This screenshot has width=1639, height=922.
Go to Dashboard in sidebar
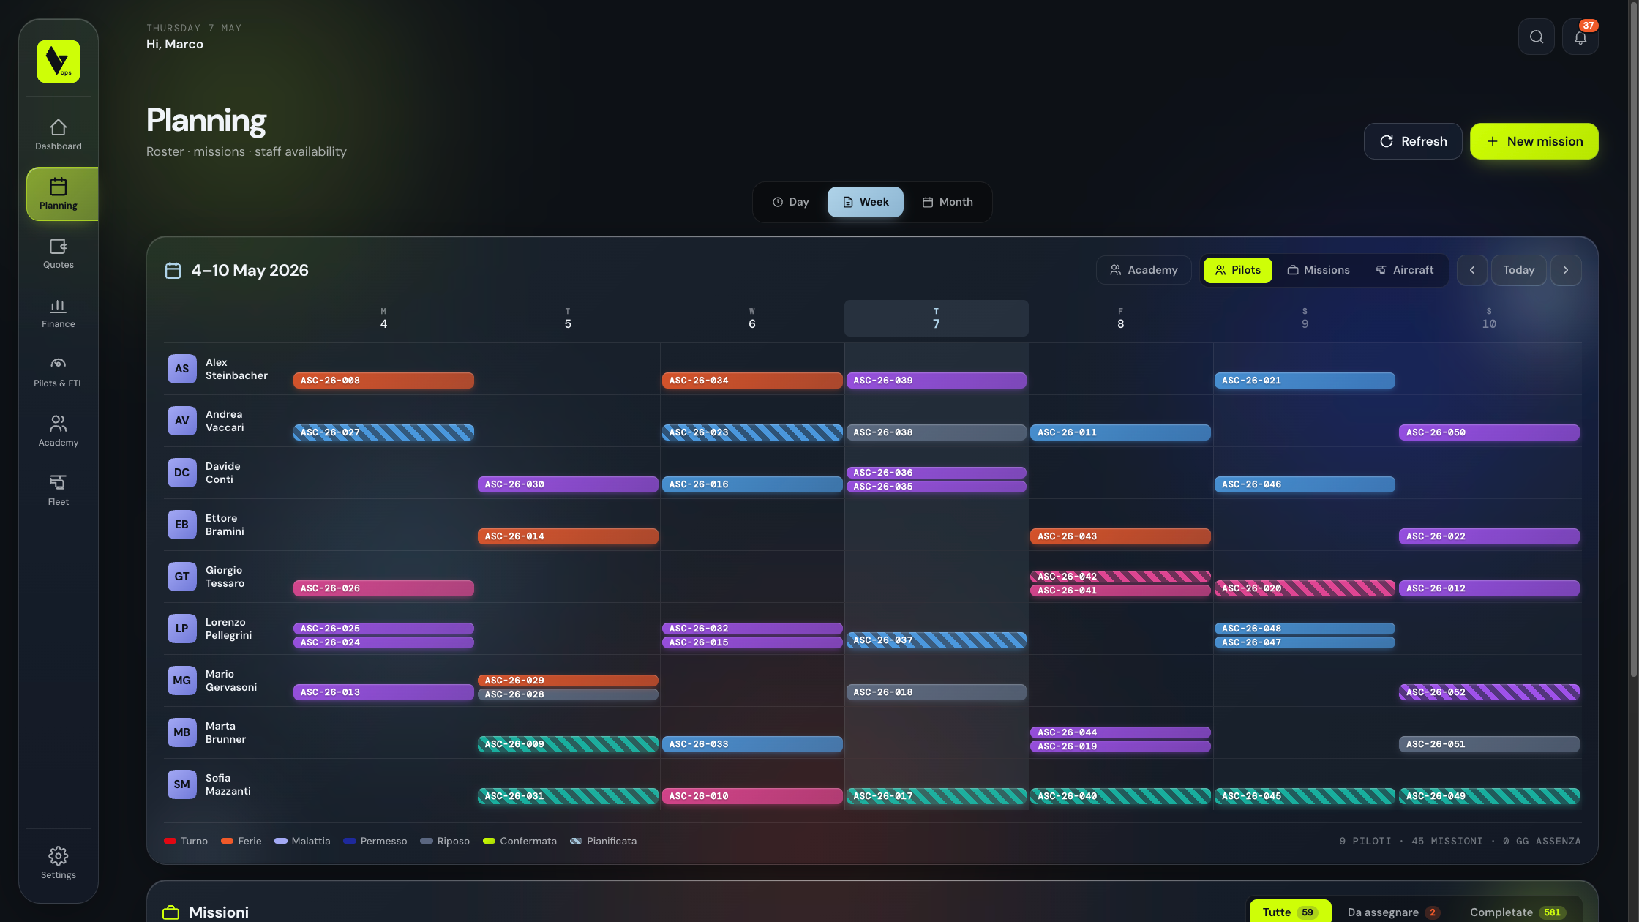tap(59, 135)
